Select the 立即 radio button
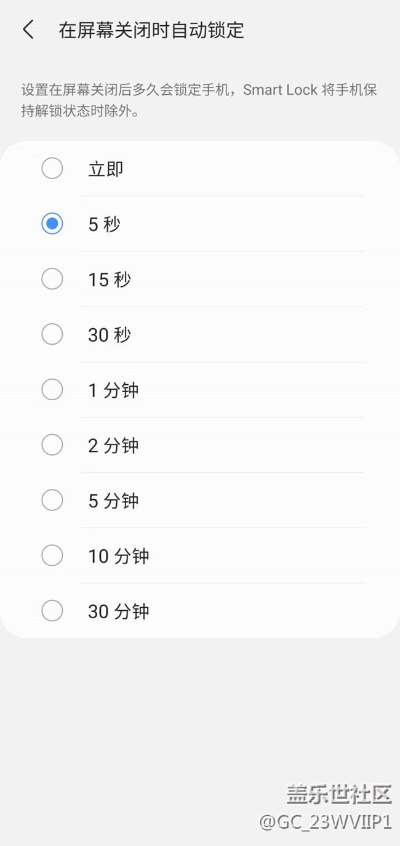400x846 pixels. point(52,168)
